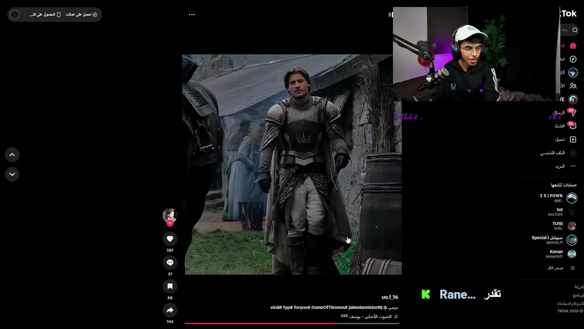
Task: Open followed account tot too.t505
Action: [562, 212]
